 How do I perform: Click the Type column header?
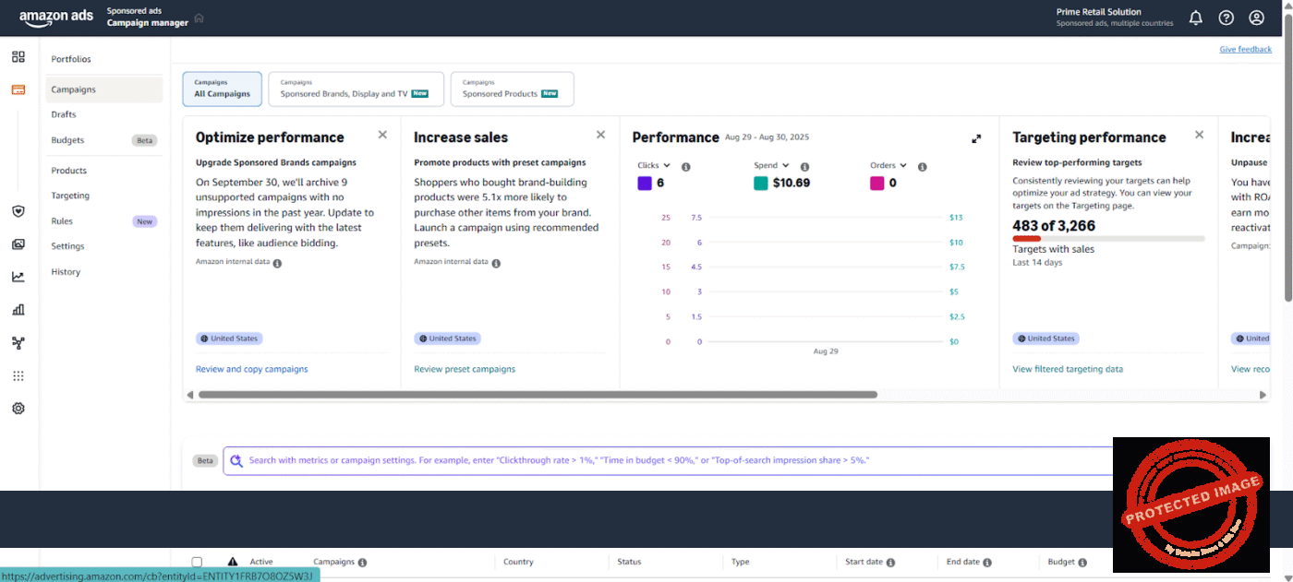point(740,562)
